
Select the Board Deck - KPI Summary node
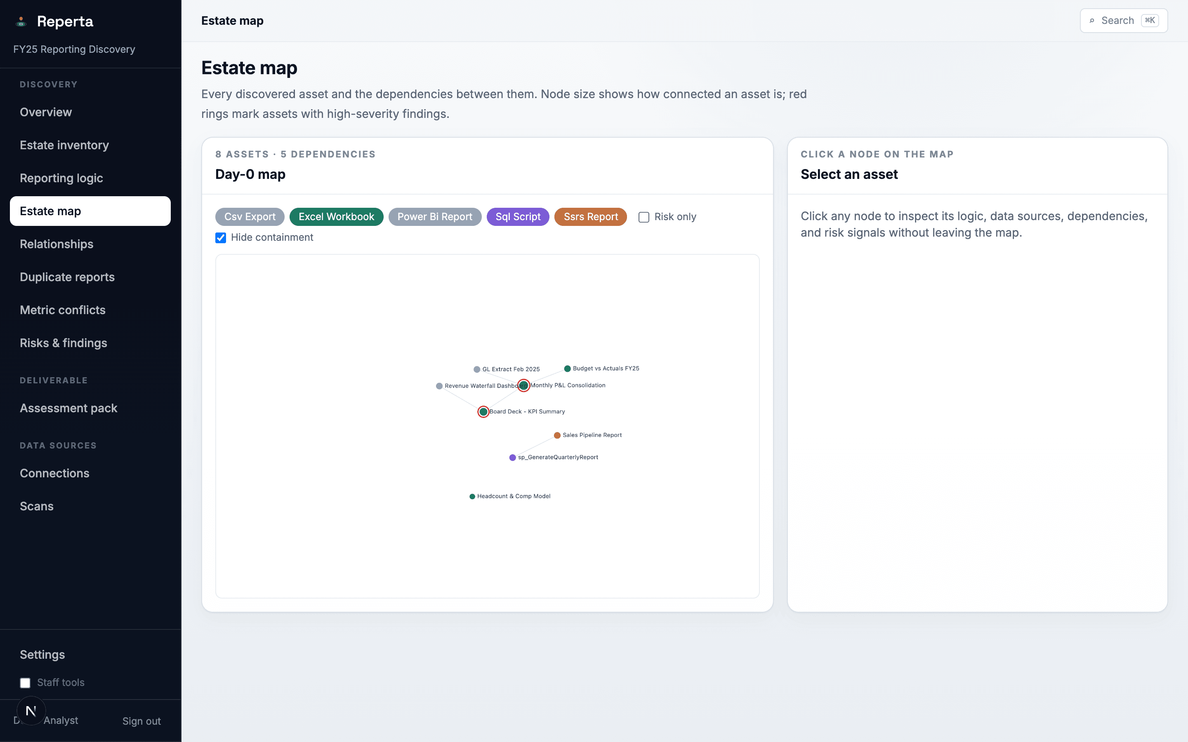[x=483, y=412]
